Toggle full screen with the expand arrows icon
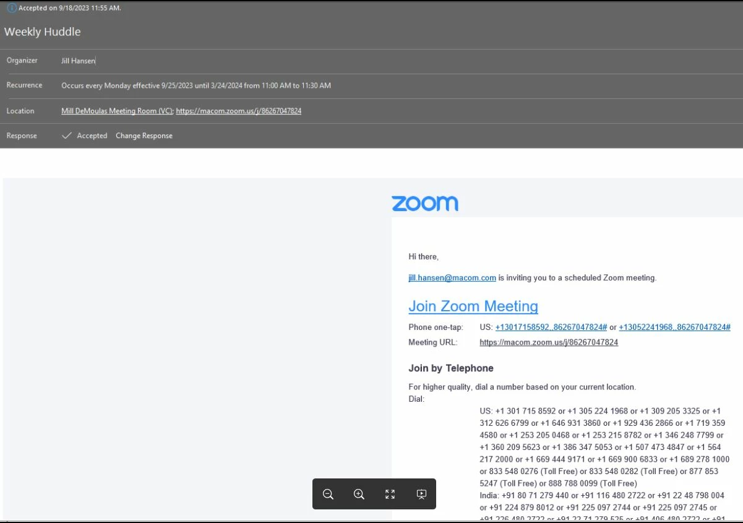The image size is (743, 523). coord(390,494)
